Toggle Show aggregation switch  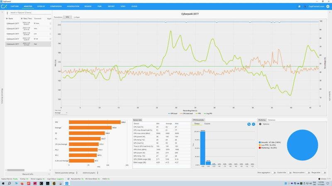pyautogui.click(x=273, y=173)
